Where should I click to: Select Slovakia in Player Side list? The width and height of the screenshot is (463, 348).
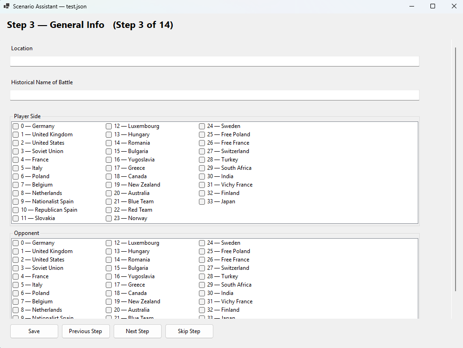coord(16,218)
